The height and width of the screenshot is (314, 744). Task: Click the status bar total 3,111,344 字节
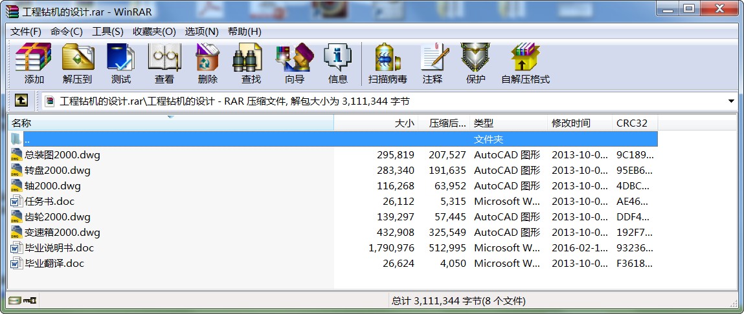point(459,300)
